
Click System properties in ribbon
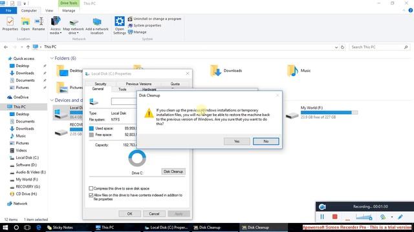pos(145,26)
